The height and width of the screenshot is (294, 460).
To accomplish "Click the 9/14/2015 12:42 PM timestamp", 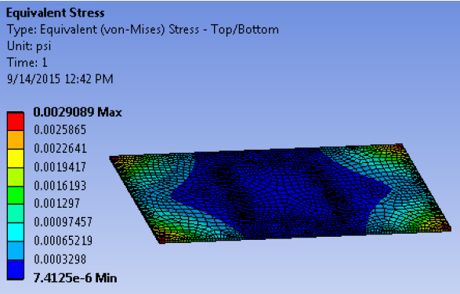I will click(60, 79).
